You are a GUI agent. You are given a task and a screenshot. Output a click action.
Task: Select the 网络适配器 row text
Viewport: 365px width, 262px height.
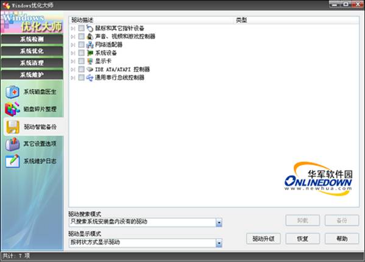tap(108, 44)
